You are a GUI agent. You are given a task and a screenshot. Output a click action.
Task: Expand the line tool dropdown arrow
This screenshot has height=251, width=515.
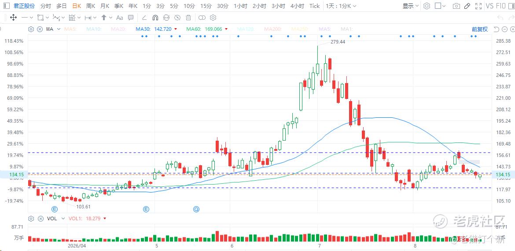click(x=32, y=18)
